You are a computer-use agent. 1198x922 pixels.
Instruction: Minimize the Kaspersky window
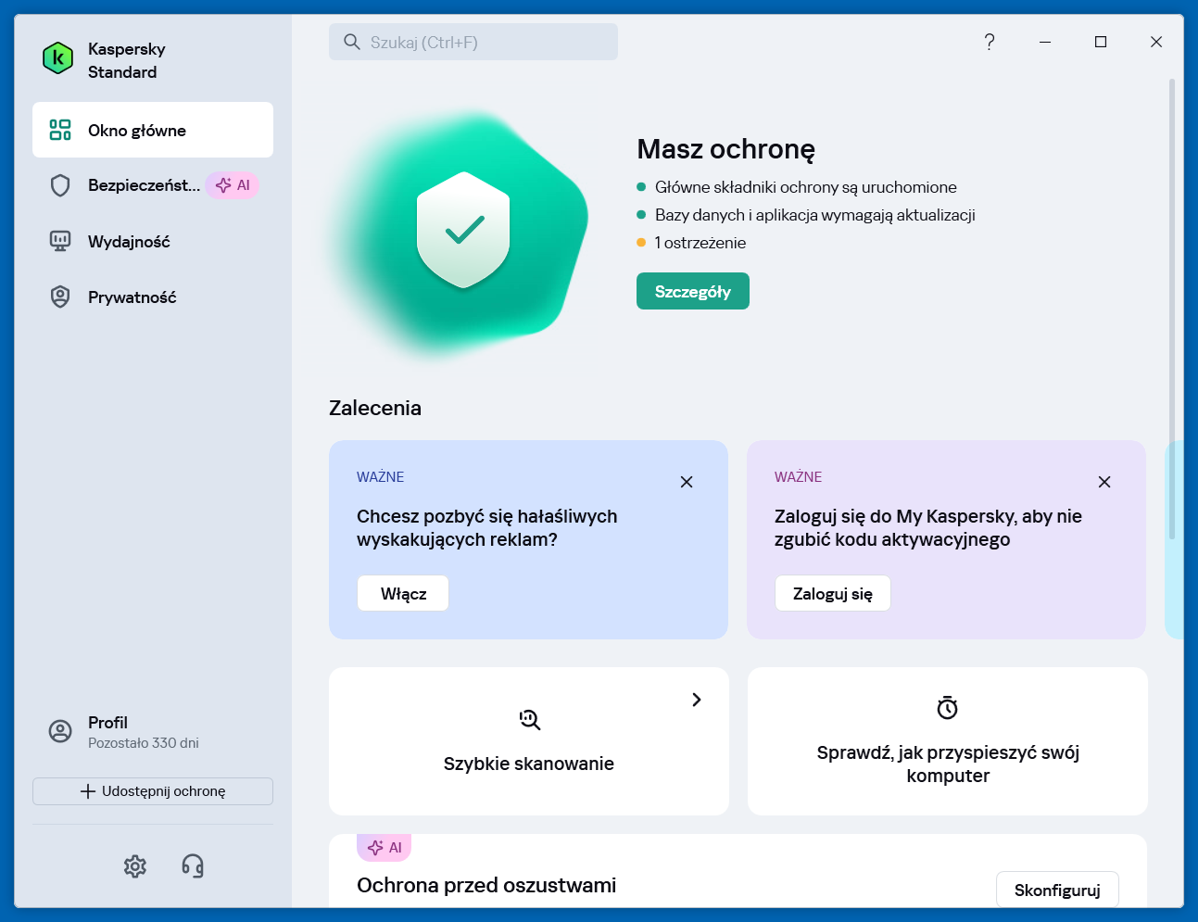pos(1045,42)
